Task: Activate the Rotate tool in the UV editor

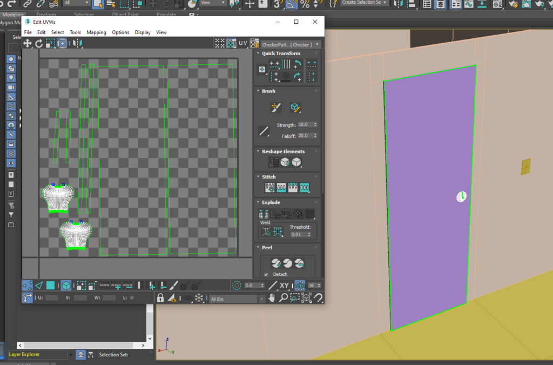Action: pos(38,43)
